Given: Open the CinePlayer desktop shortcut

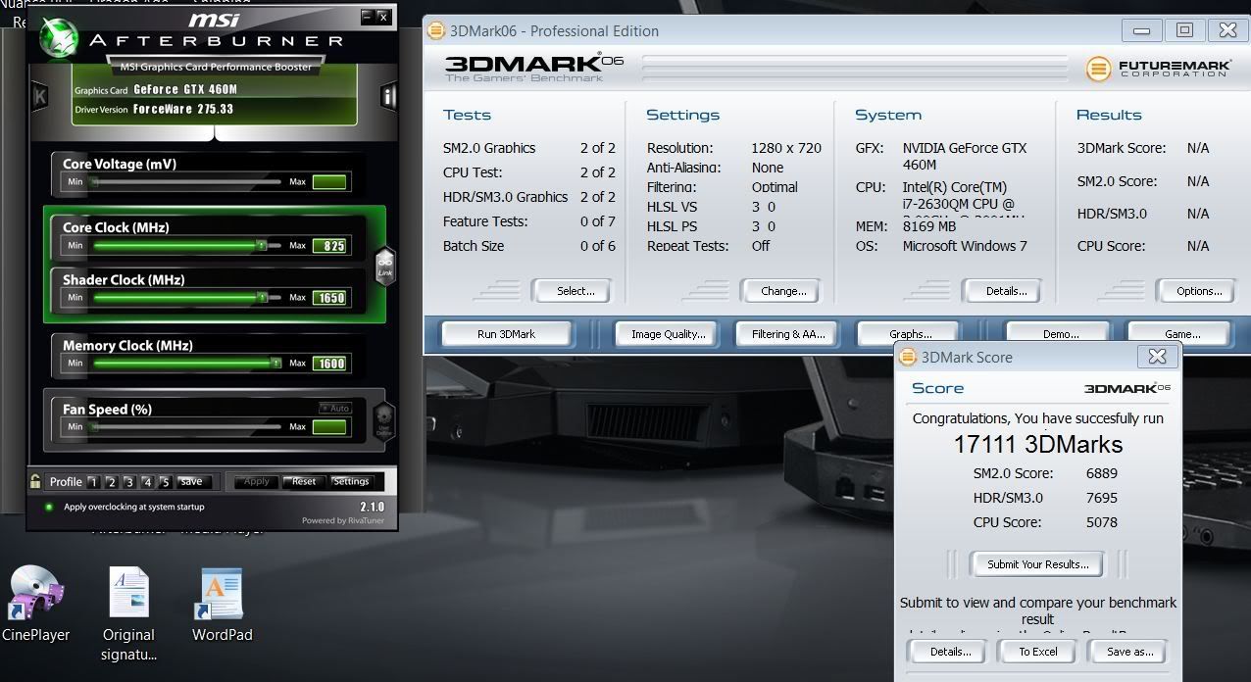Looking at the screenshot, I should click(x=35, y=592).
